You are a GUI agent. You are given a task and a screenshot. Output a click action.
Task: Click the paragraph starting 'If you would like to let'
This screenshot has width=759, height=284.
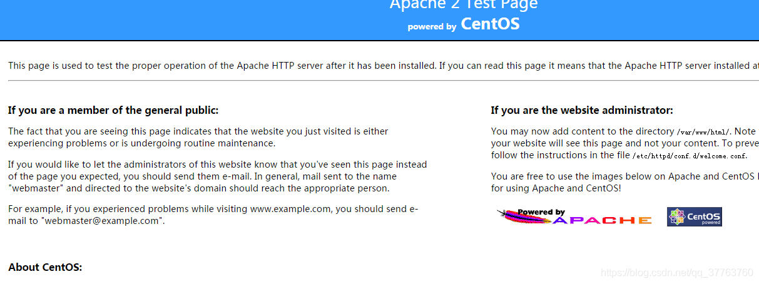click(218, 176)
